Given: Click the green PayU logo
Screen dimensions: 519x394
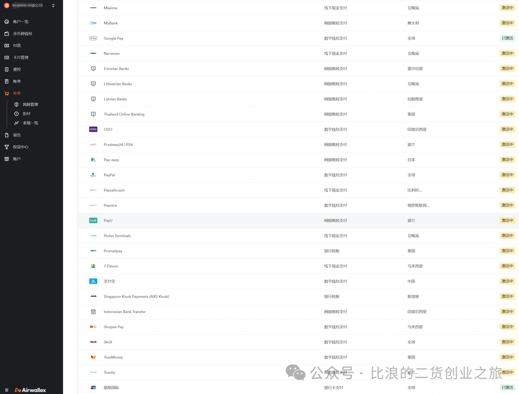Looking at the screenshot, I should coord(93,221).
